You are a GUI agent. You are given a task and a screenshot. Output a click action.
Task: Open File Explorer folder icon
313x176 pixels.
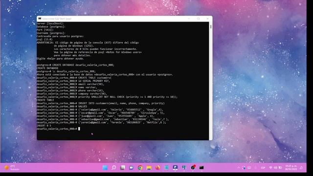[x=149, y=168]
